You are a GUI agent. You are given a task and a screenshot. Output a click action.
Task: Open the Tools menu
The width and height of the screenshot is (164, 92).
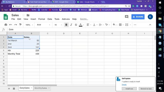tap(57, 19)
